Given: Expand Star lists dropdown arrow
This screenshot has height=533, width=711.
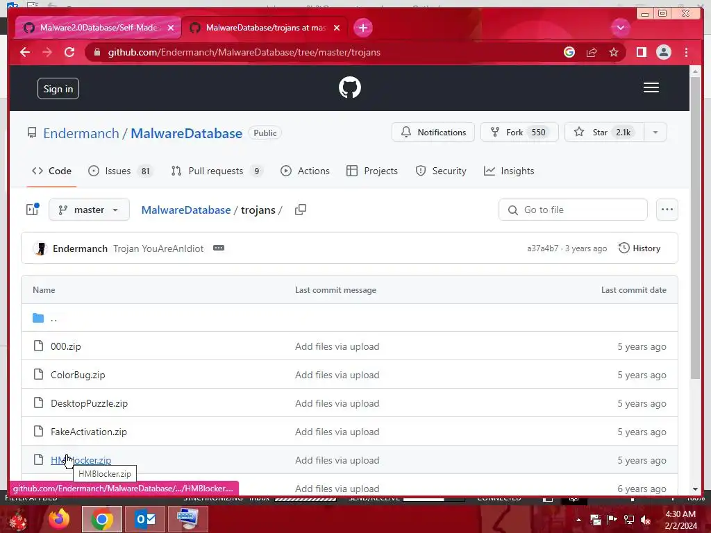Looking at the screenshot, I should tap(655, 133).
